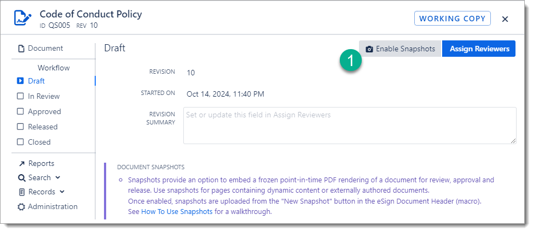
Task: Open the Administration sidebar item
Action: [53, 207]
